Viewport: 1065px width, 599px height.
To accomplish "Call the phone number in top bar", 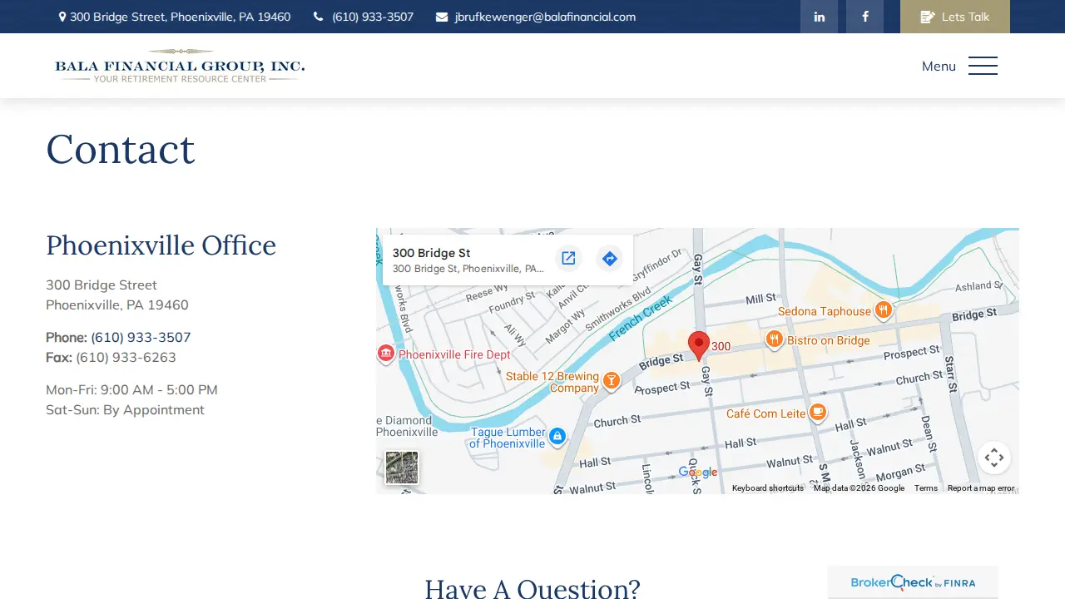I will coord(364,17).
